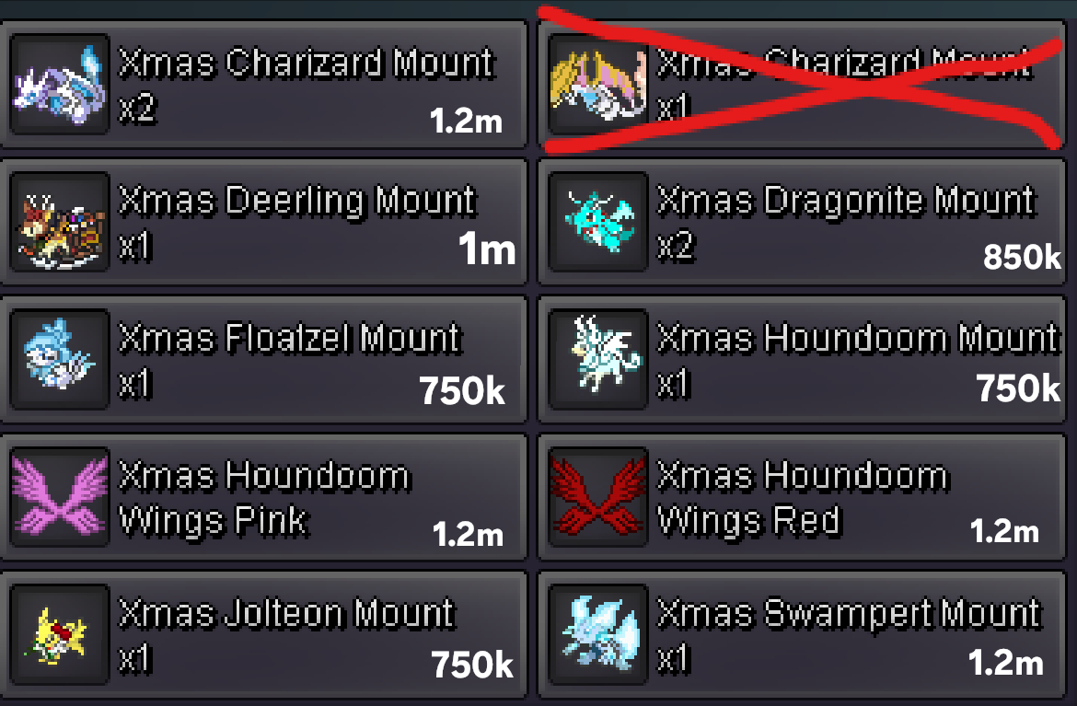Click the 1.2m price on Swampert Mount
This screenshot has height=706, width=1077.
click(x=1005, y=663)
